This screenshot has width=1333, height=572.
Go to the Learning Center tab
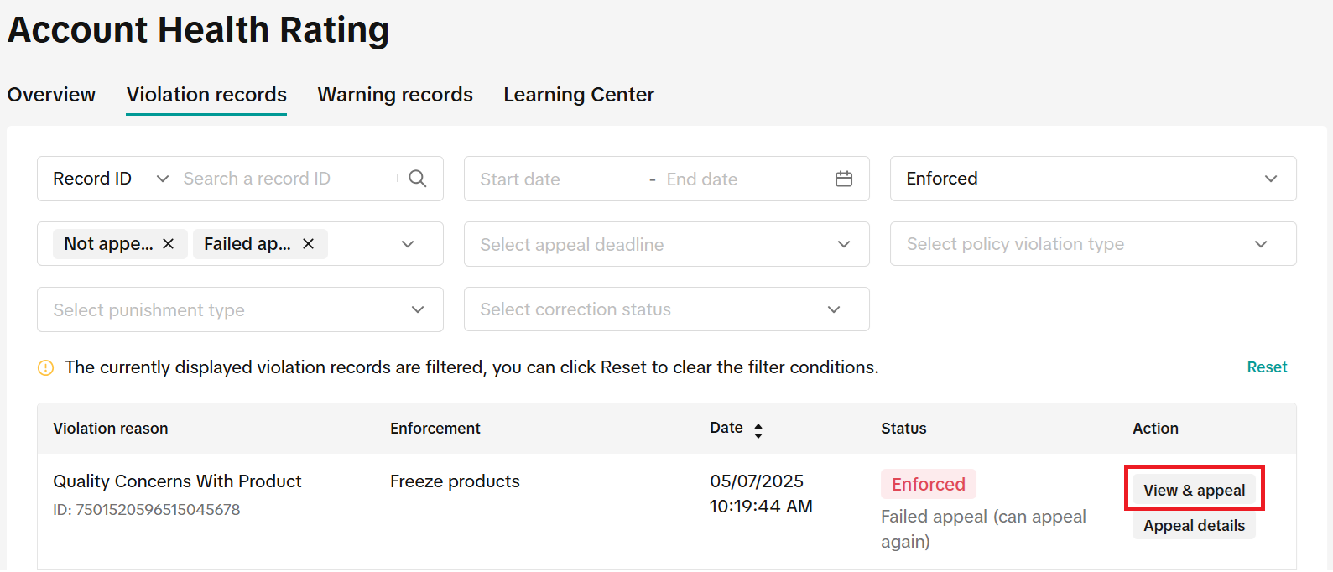579,95
